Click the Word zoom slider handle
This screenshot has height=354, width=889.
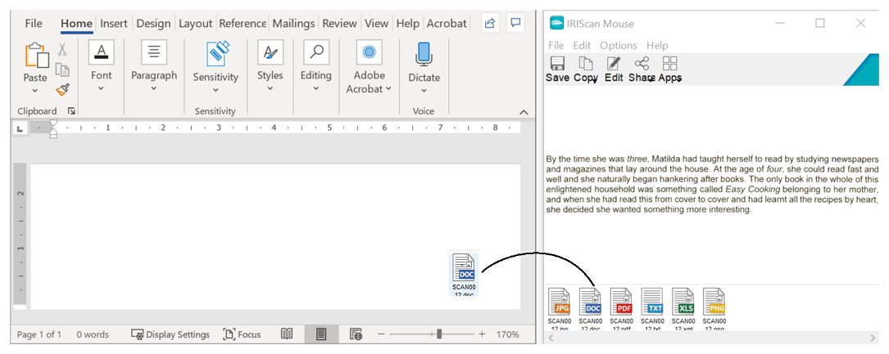click(x=439, y=334)
